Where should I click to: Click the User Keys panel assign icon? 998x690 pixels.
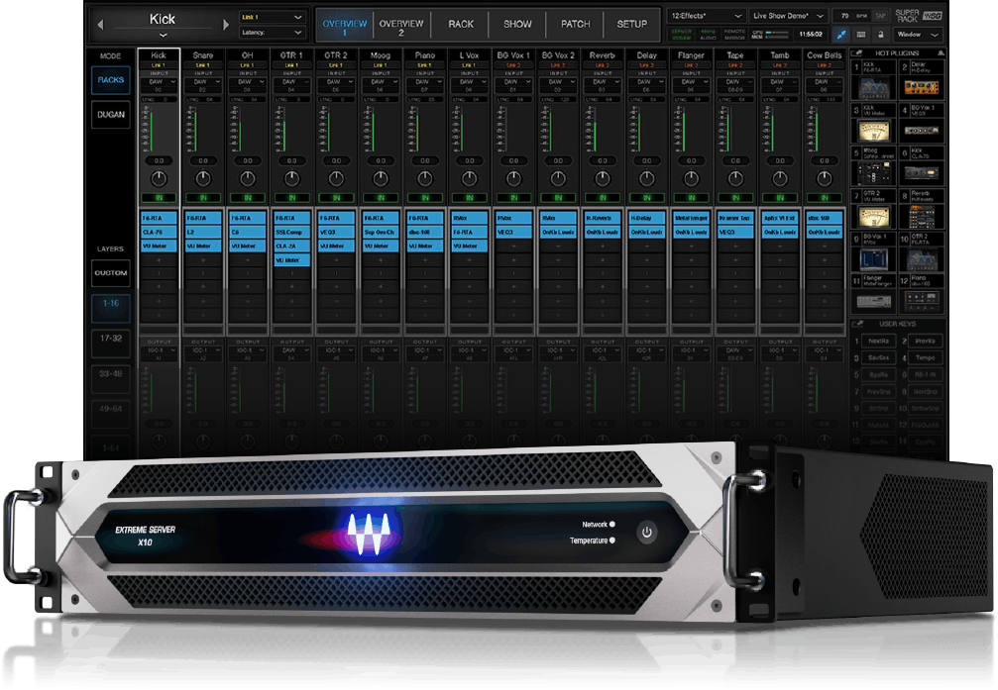(857, 325)
